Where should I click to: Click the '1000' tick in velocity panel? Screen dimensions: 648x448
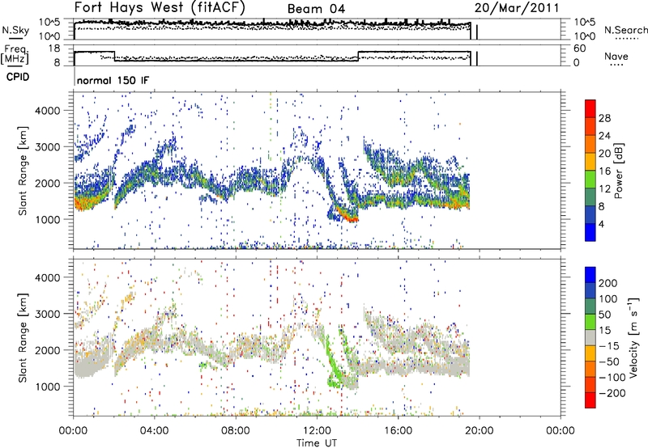[x=47, y=387]
